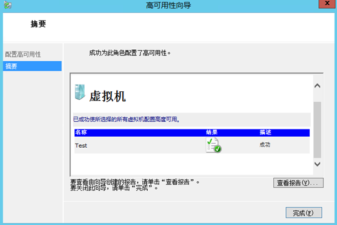Click the success result icon for Test
Viewport: 337px width, 225px height.
coord(214,145)
